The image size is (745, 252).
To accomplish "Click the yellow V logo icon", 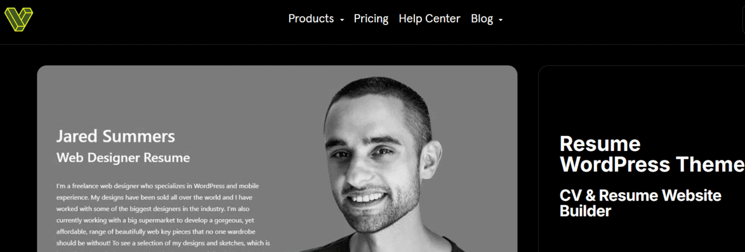I will coord(18,20).
